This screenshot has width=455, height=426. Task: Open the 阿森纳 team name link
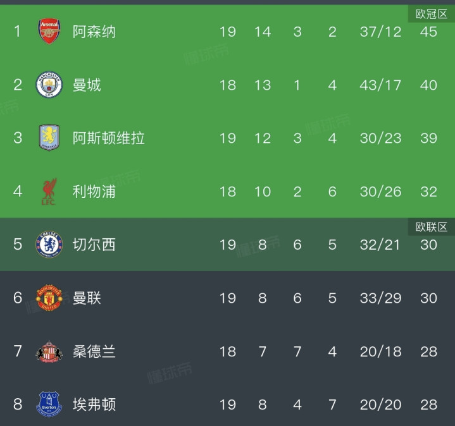click(94, 32)
